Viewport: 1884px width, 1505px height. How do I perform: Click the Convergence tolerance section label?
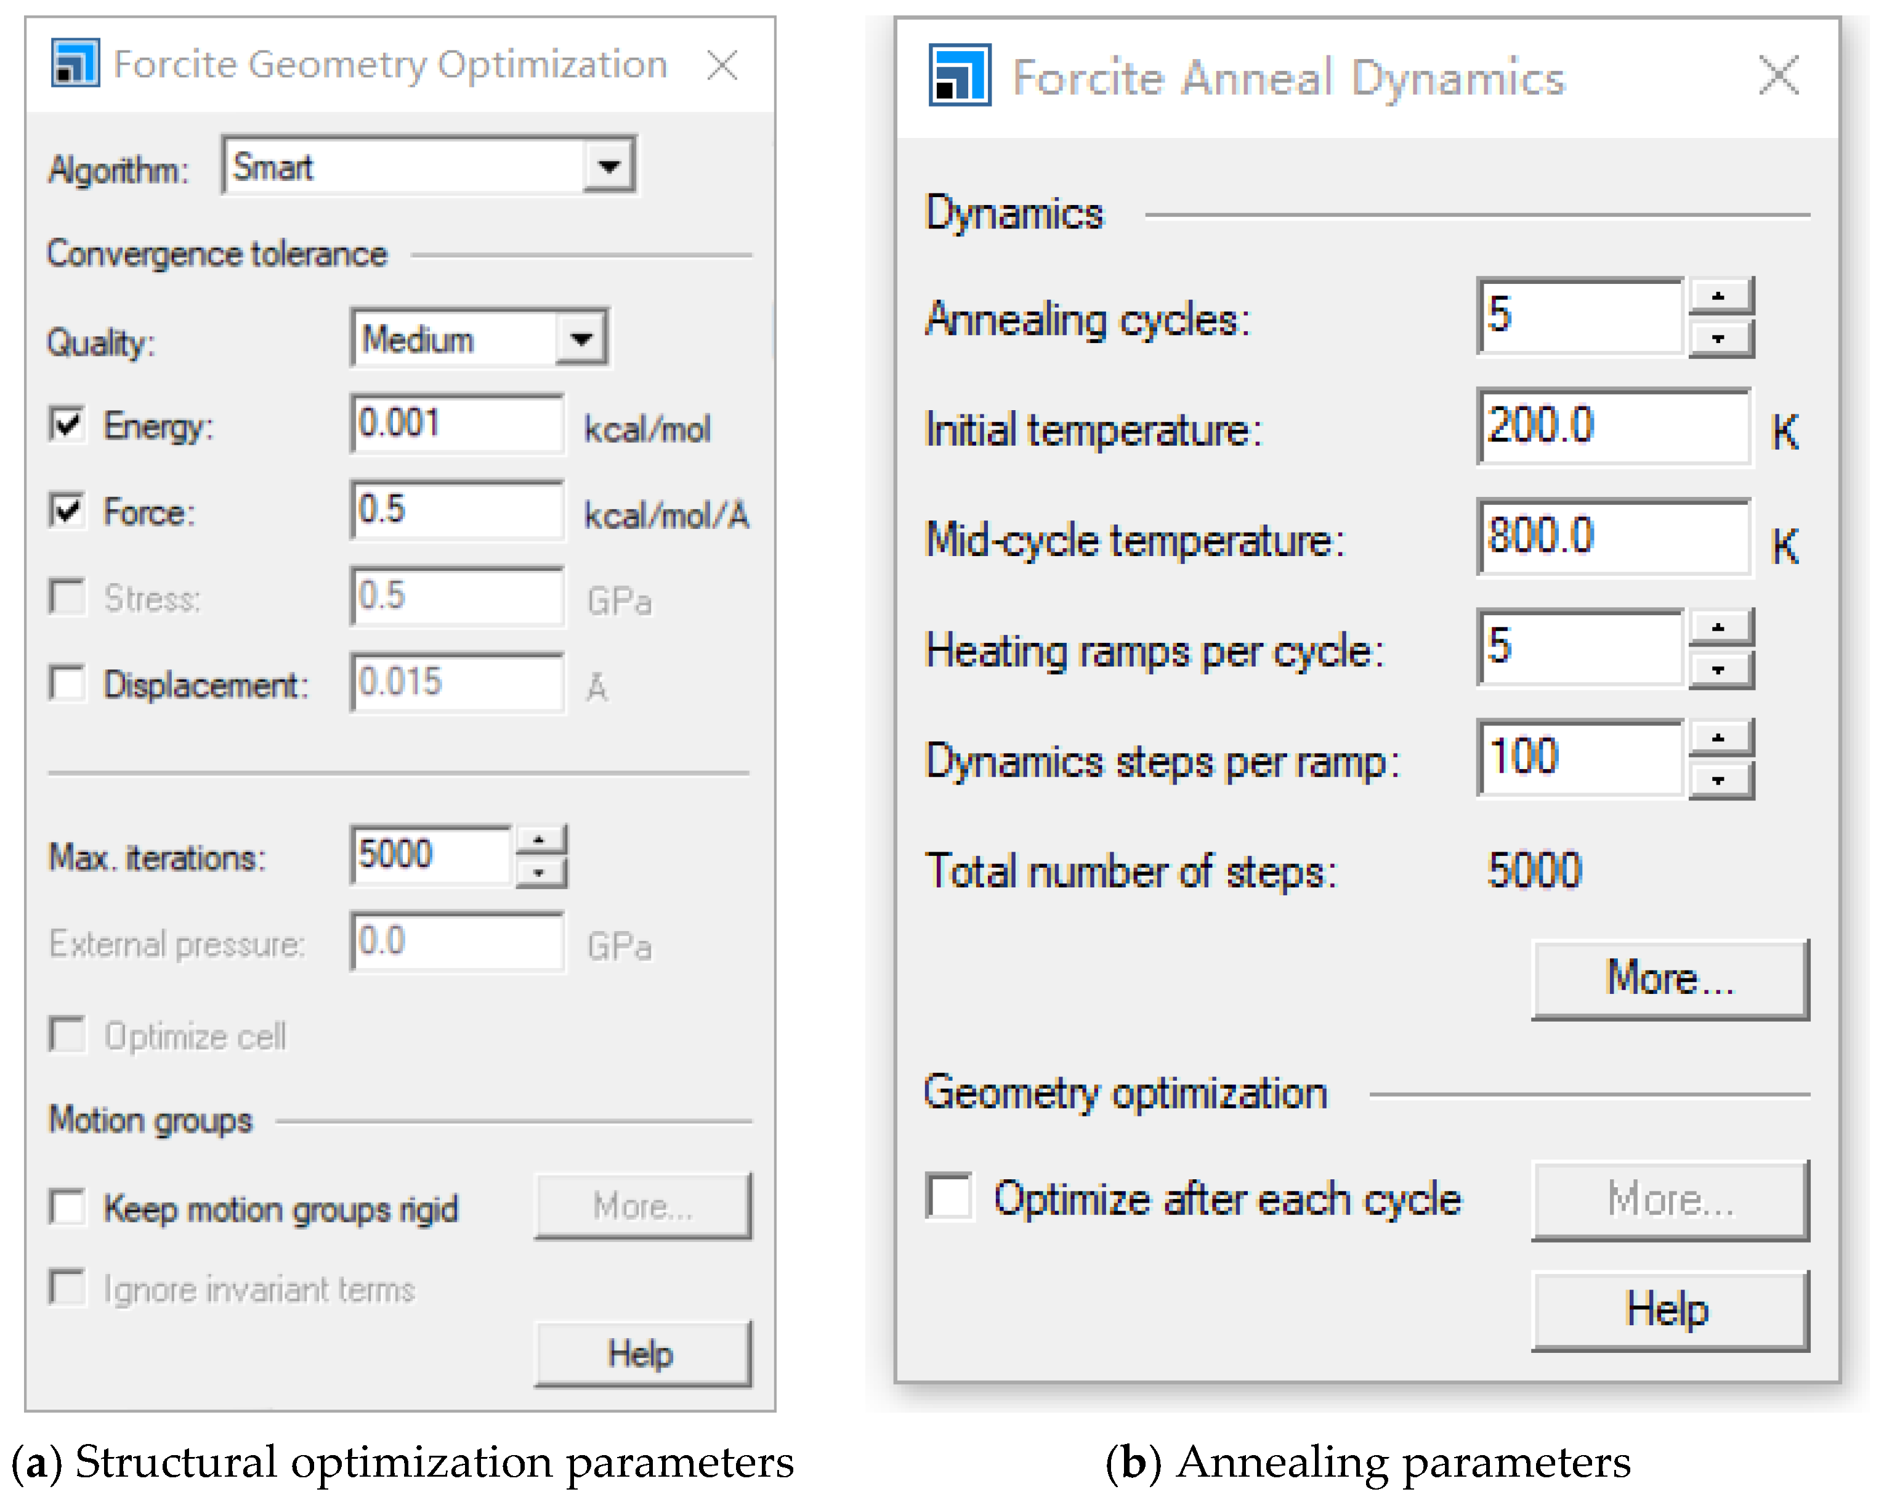(217, 254)
